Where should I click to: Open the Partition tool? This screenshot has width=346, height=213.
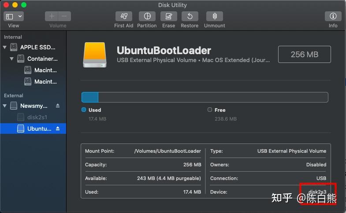[x=147, y=16]
